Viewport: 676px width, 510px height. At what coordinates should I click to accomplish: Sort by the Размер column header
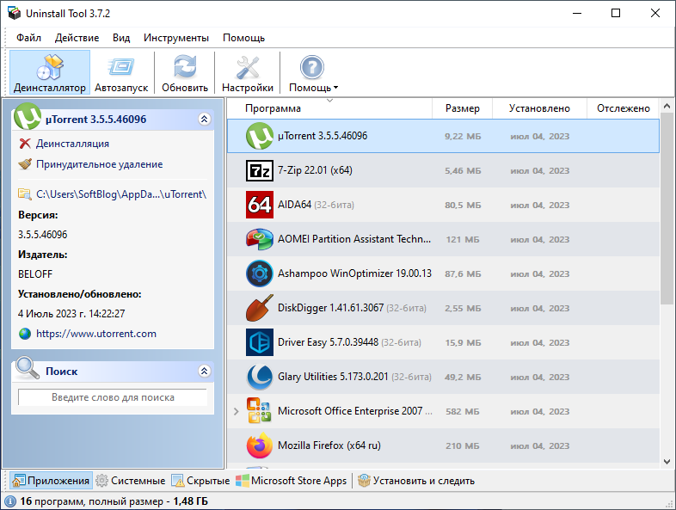point(462,108)
